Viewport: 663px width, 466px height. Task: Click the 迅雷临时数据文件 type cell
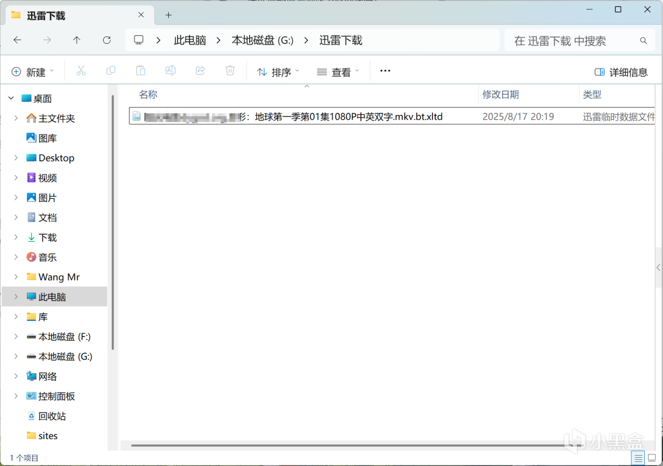point(619,116)
